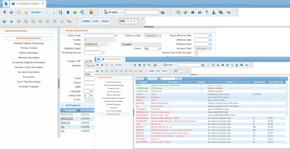Click the home icon in front window toolbar
290x149 pixels.
click(97, 65)
